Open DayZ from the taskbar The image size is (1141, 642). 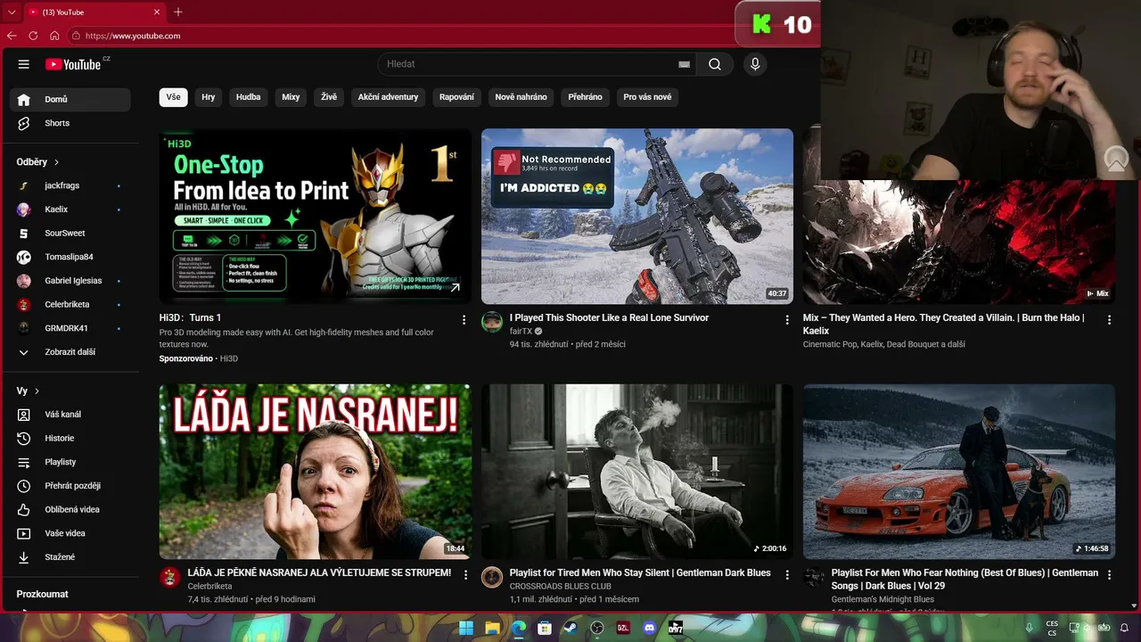(676, 628)
